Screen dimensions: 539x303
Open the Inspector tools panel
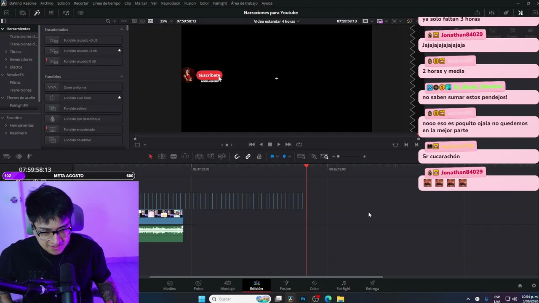point(520,13)
